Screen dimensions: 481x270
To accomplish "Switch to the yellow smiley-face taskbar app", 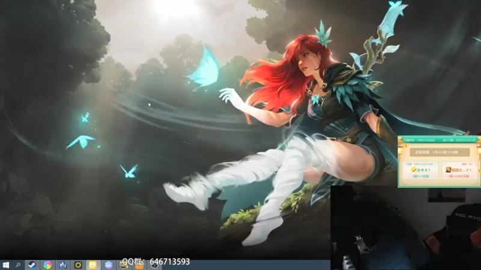I will [x=93, y=265].
